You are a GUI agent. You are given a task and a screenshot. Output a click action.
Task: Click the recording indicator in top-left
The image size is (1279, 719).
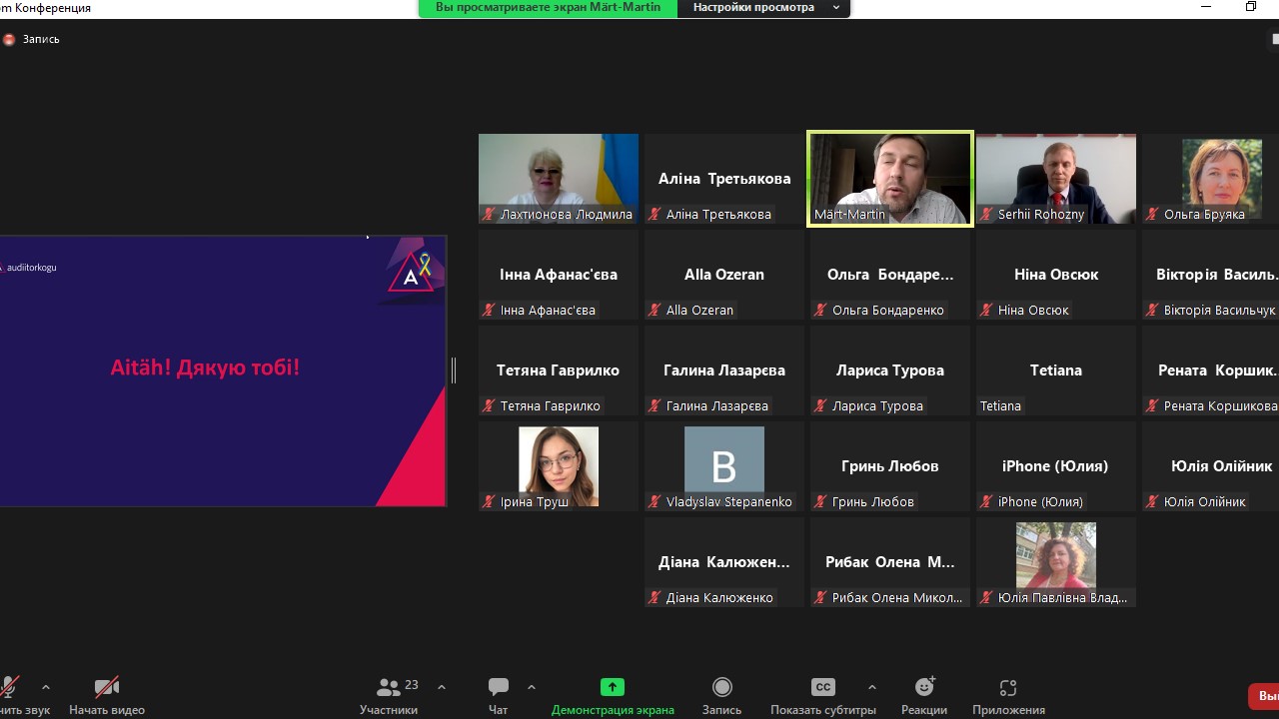31,40
